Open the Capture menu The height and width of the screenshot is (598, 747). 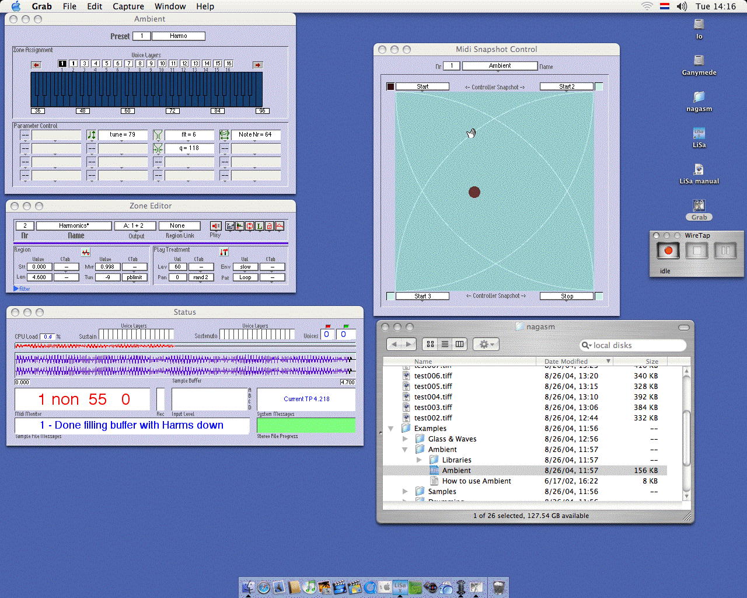pos(128,6)
